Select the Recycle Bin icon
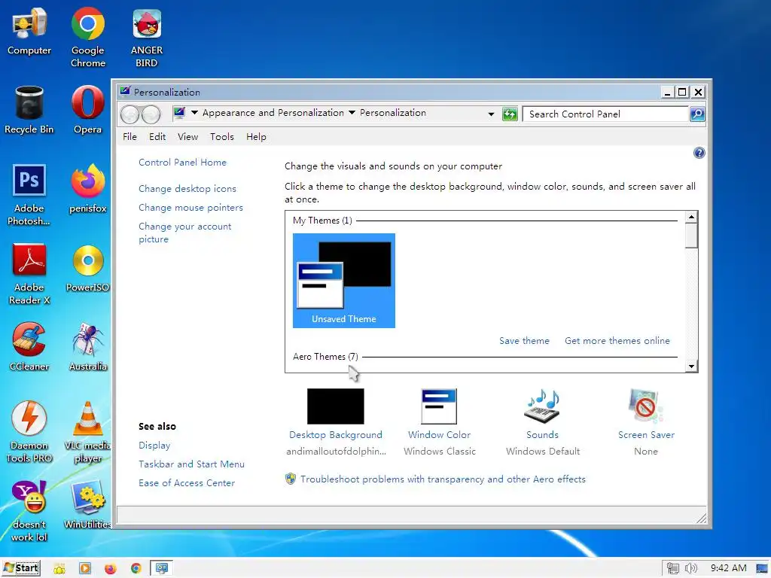 tap(29, 110)
